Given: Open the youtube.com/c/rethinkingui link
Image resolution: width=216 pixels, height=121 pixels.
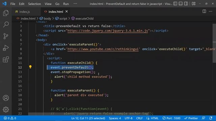Looking at the screenshot, I should pyautogui.click(x=103, y=49).
